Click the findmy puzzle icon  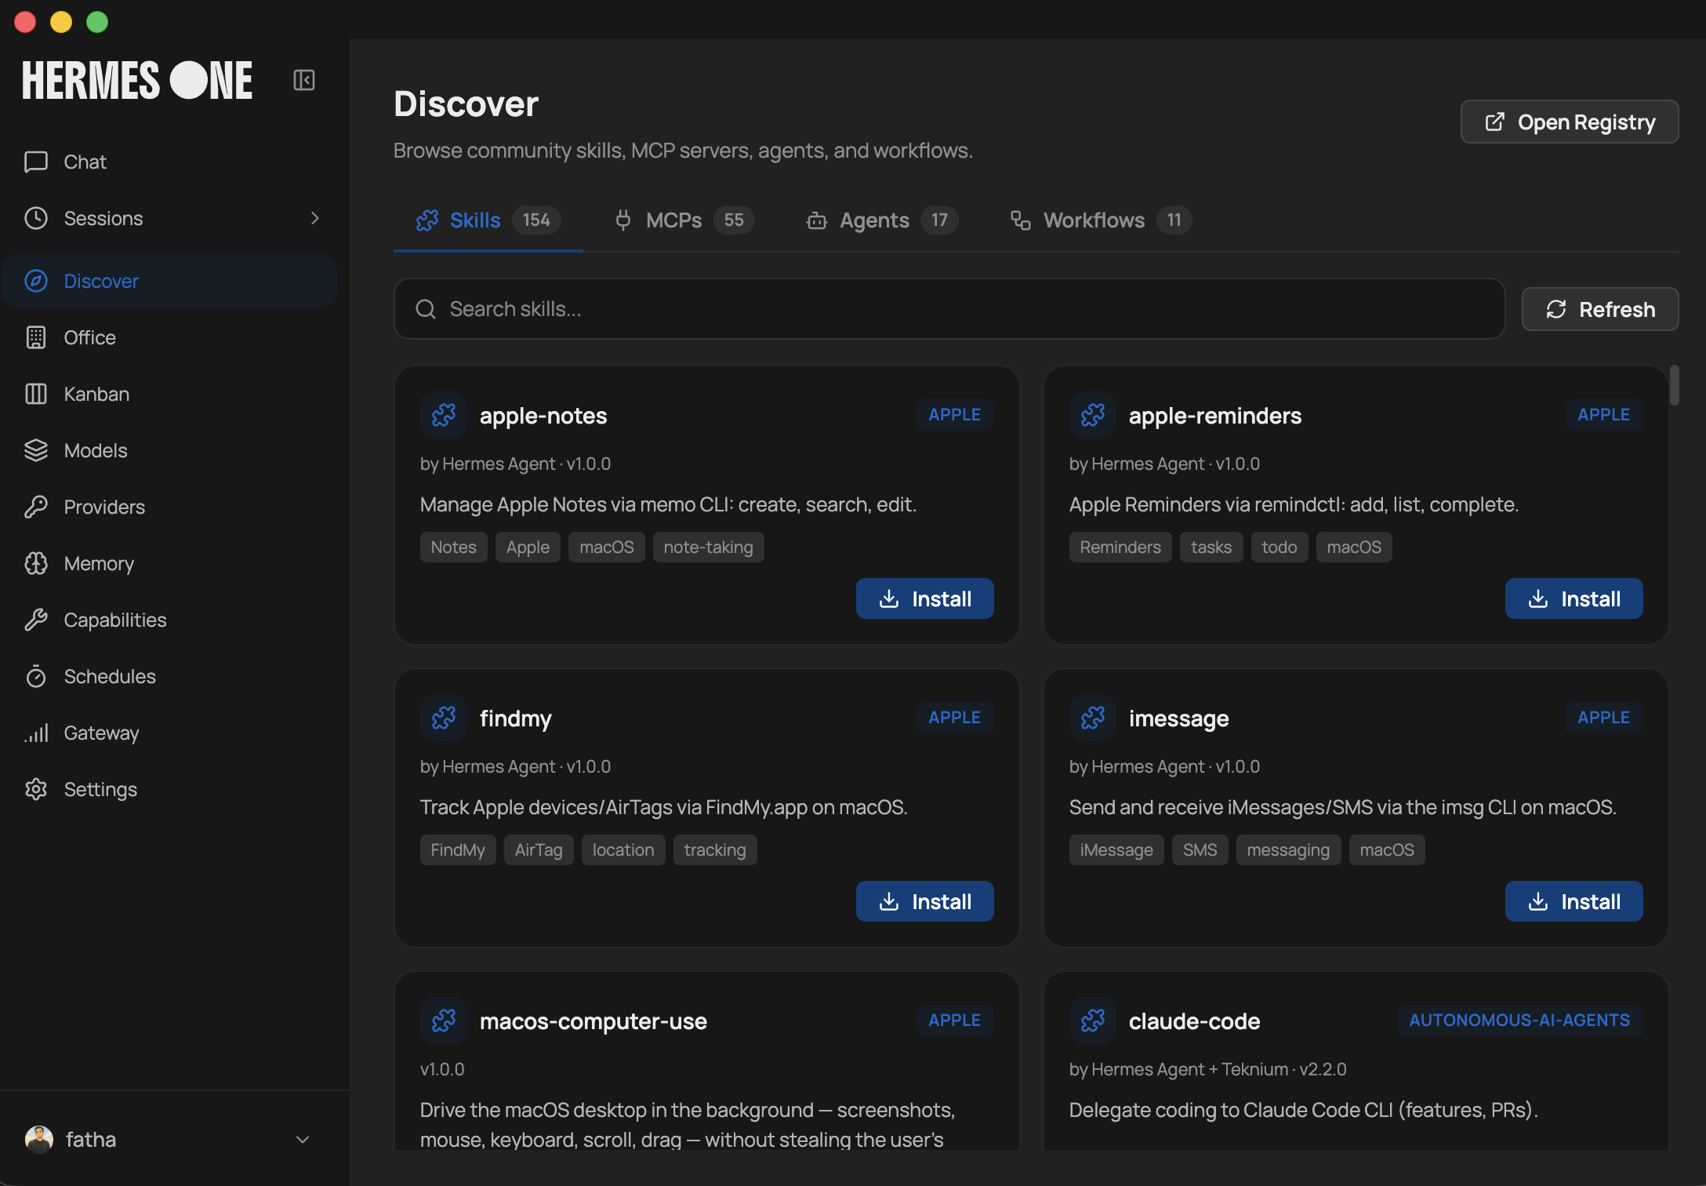[x=444, y=718]
